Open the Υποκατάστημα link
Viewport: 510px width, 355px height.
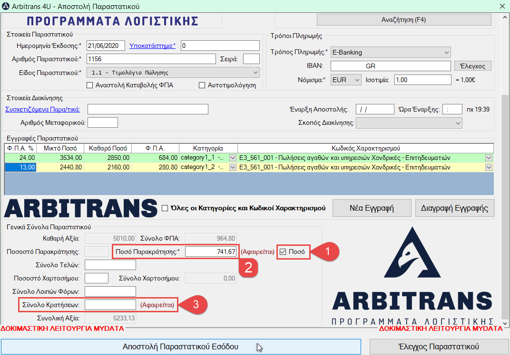coord(152,46)
